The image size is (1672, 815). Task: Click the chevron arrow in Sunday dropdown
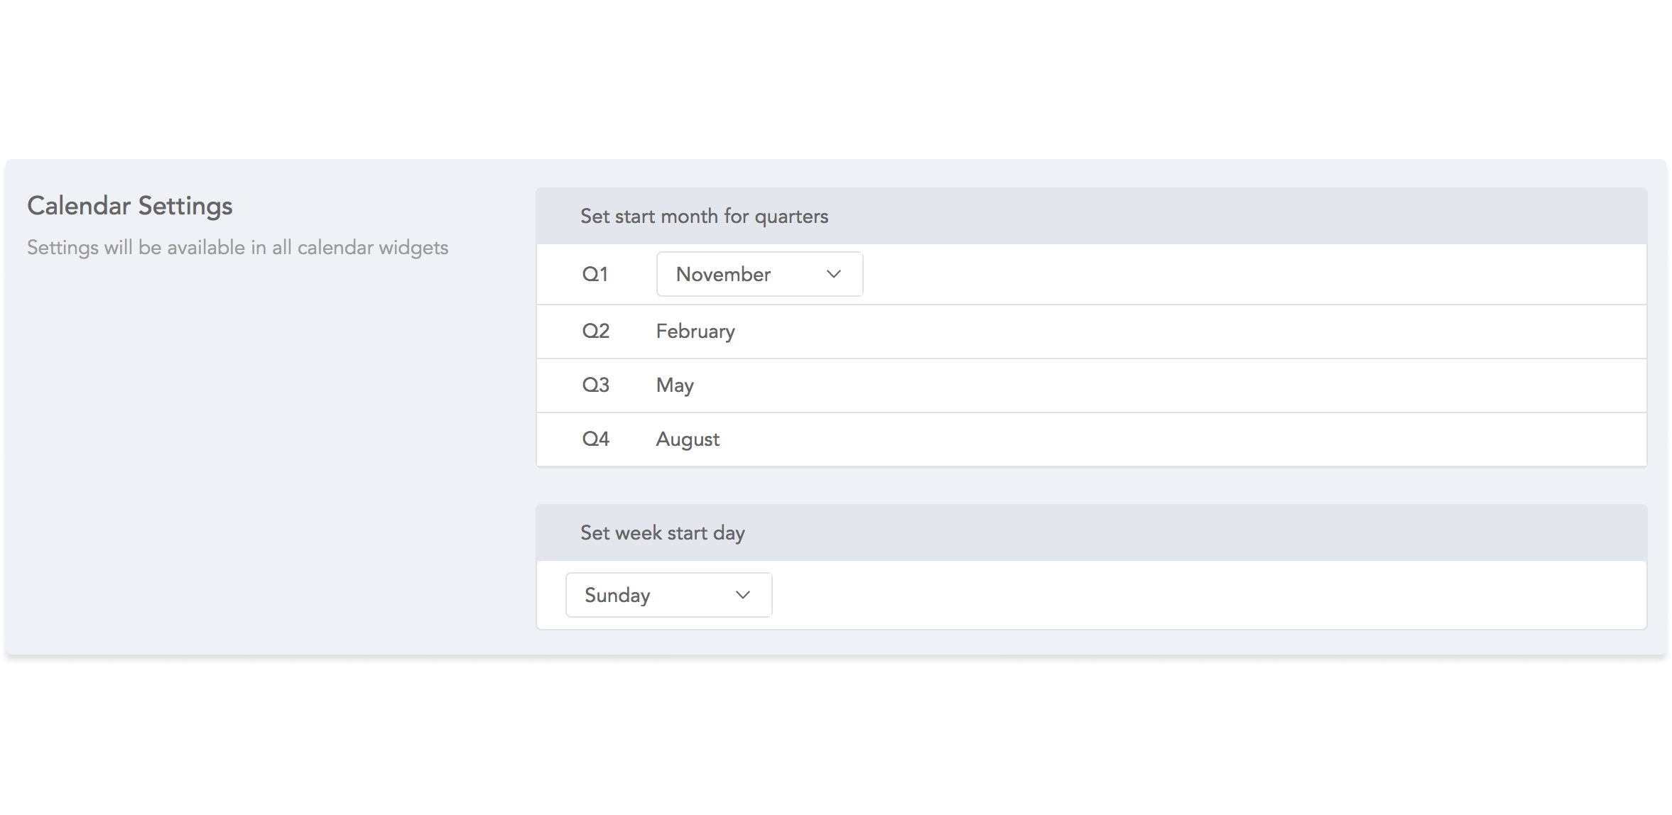(743, 595)
